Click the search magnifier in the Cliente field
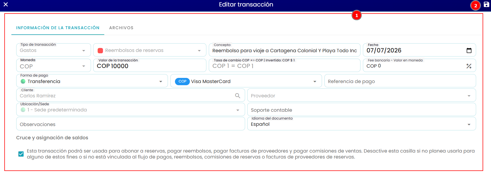The height and width of the screenshot is (175, 491). pyautogui.click(x=238, y=95)
